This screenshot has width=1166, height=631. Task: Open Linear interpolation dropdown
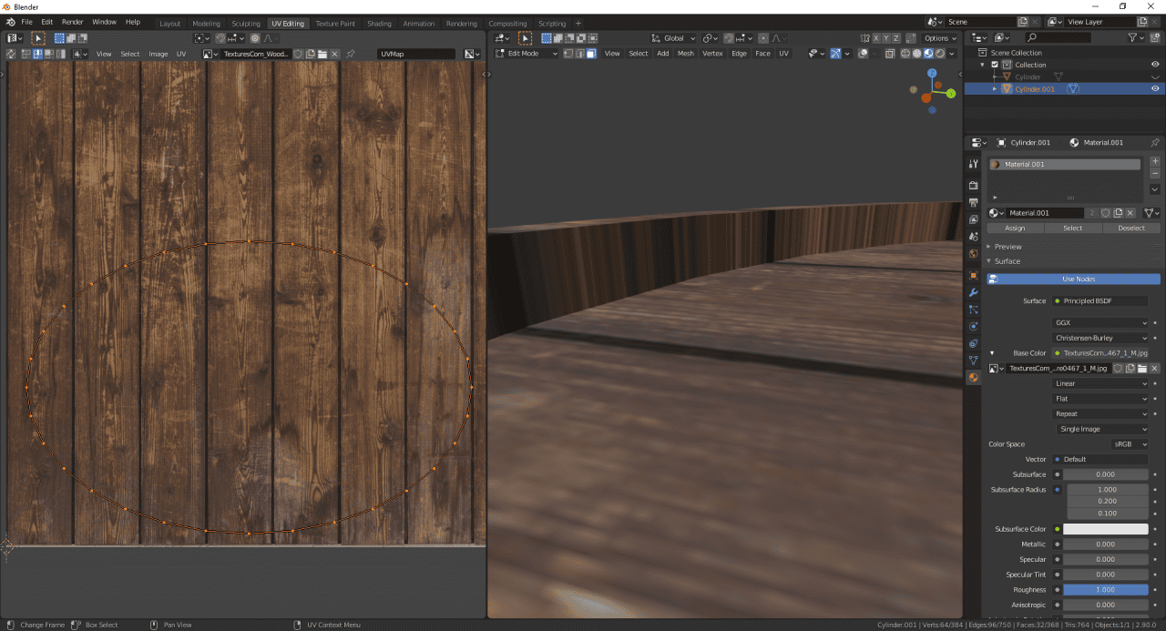click(x=1100, y=383)
